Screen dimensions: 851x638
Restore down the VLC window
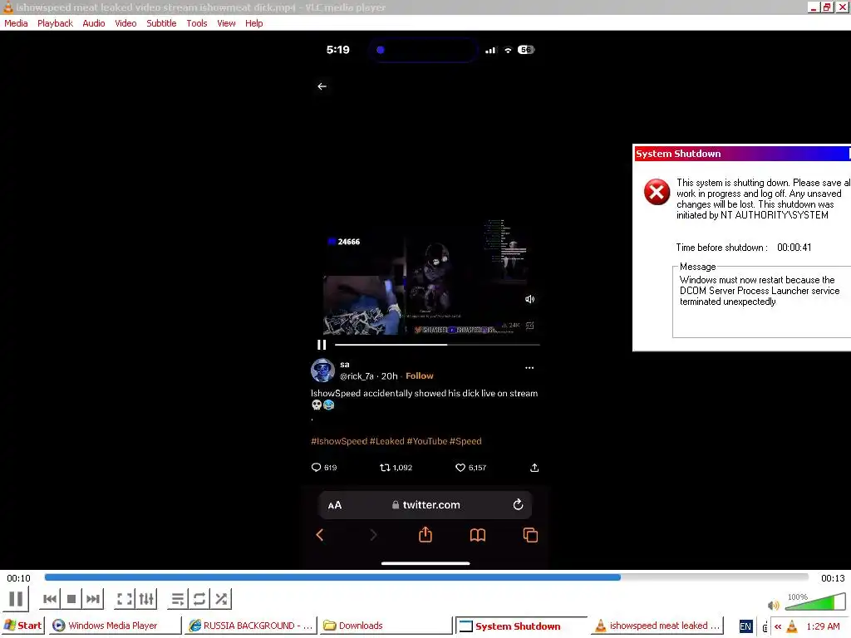pyautogui.click(x=827, y=7)
